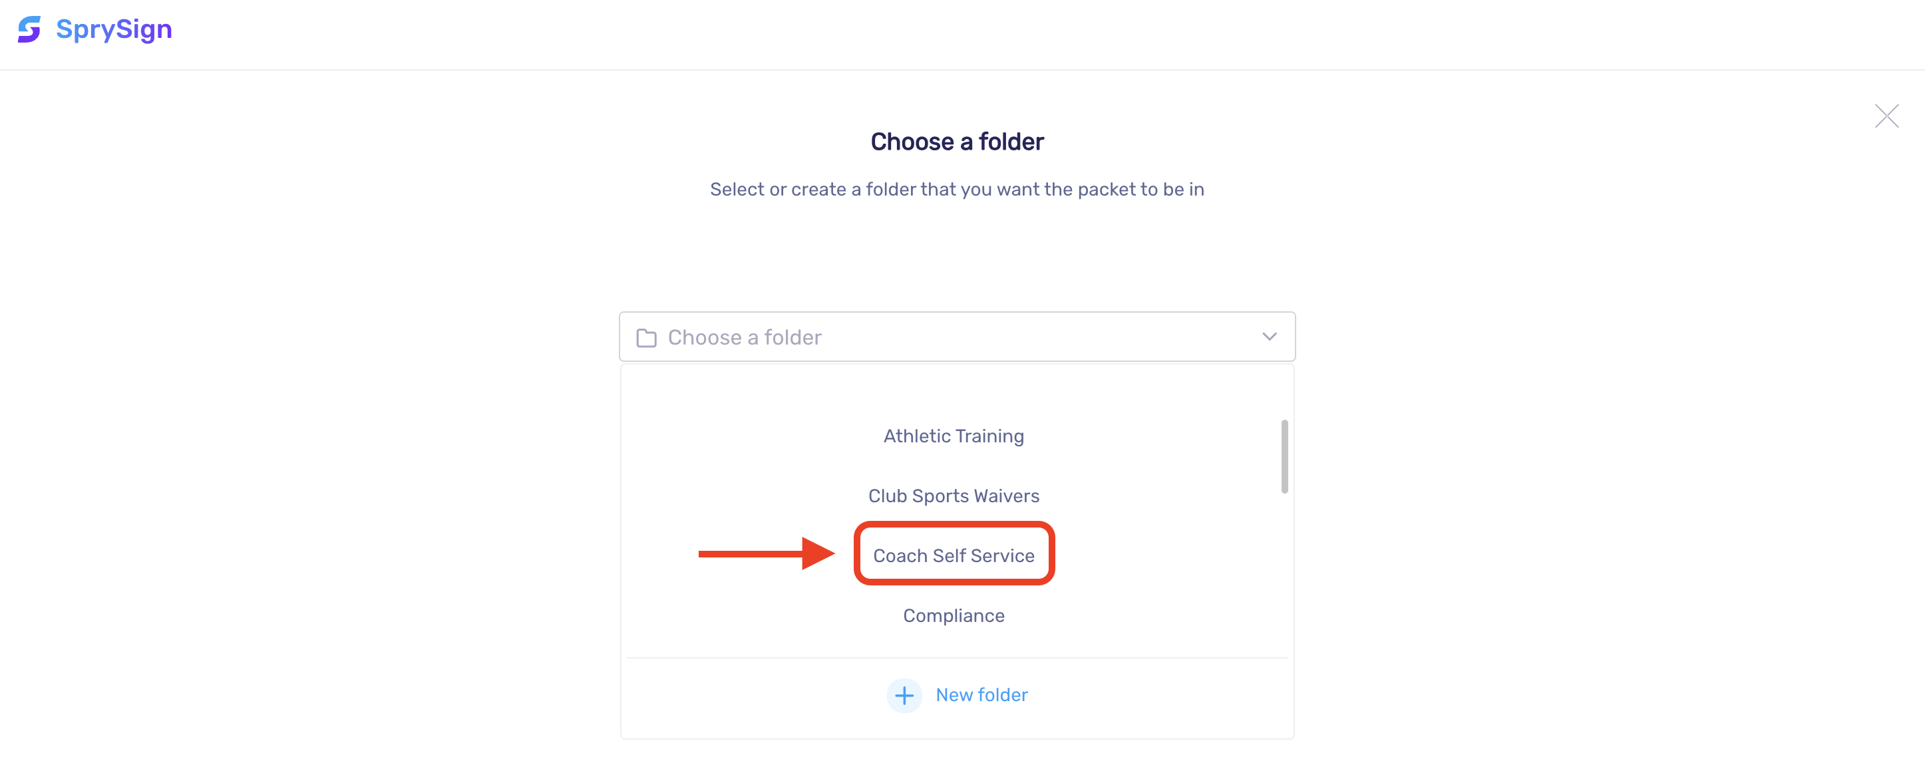The height and width of the screenshot is (767, 1925).
Task: Collapse the folder dropdown using the chevron
Action: [x=1269, y=337]
